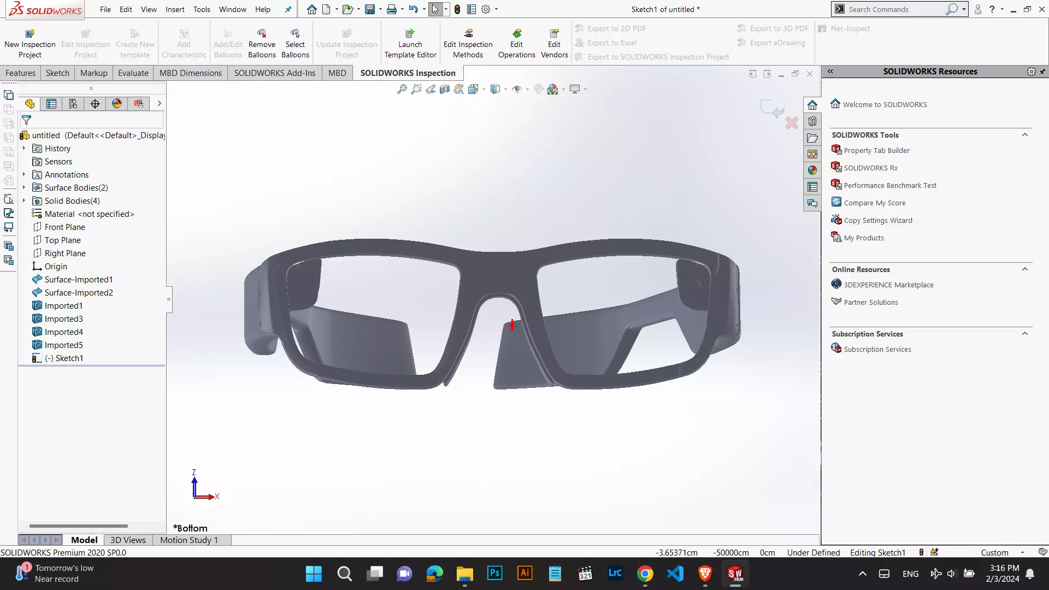The width and height of the screenshot is (1049, 590).
Task: Click Dynamic Annotation Views icon
Action: (459, 89)
